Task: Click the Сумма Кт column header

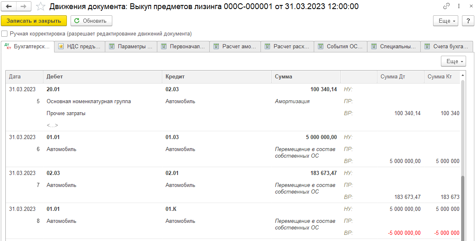Action: (442, 76)
